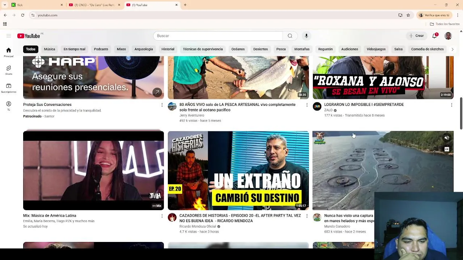The width and height of the screenshot is (463, 260).
Task: Open Ricardo Mendoza Oficial channel name
Action: 197,226
